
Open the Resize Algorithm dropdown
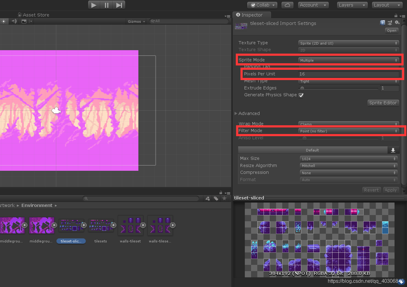click(349, 166)
